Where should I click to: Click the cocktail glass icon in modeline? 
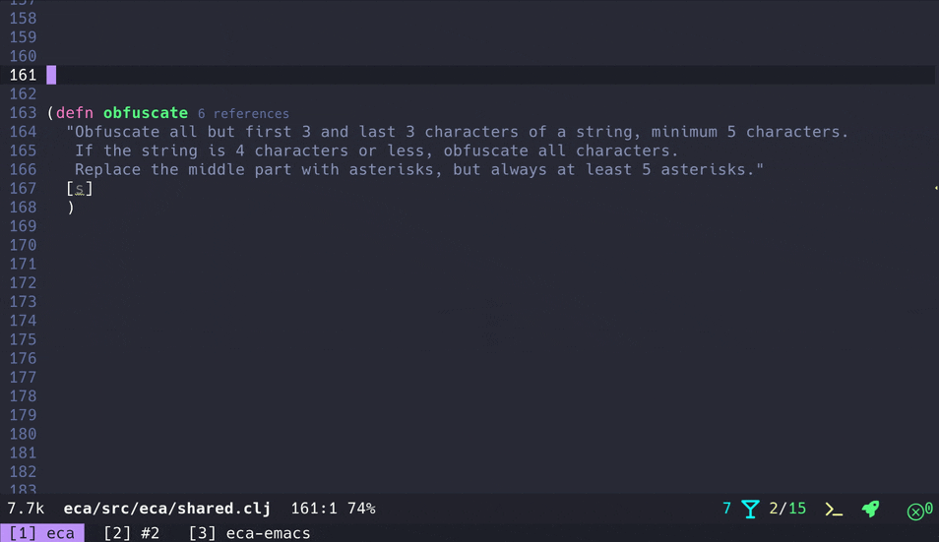point(750,509)
